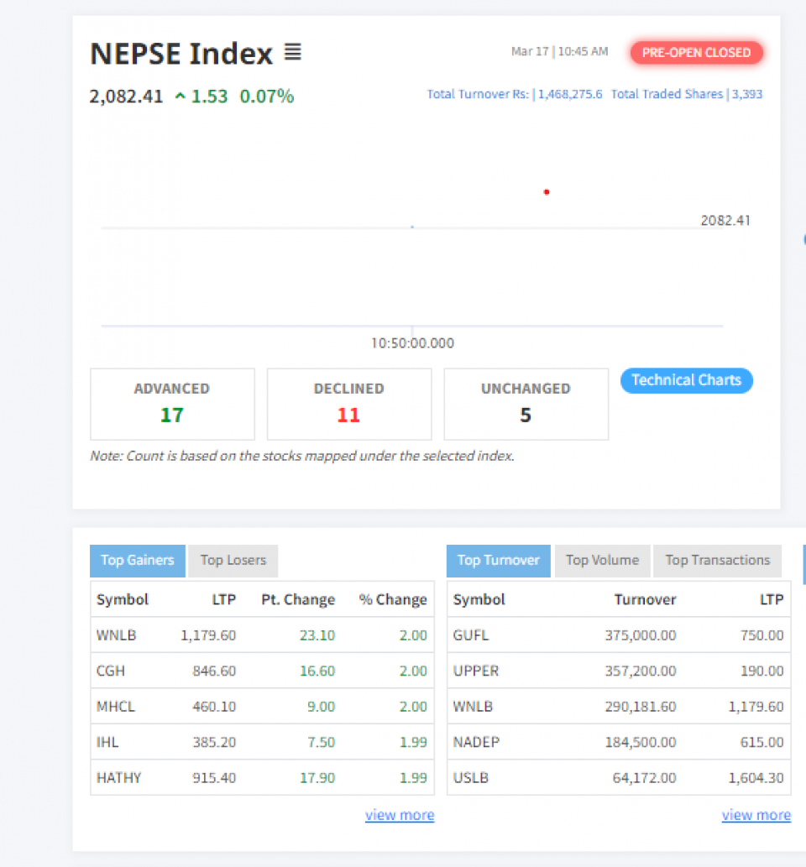806x867 pixels.
Task: Click the Total Turnover Rs value
Action: tap(569, 95)
